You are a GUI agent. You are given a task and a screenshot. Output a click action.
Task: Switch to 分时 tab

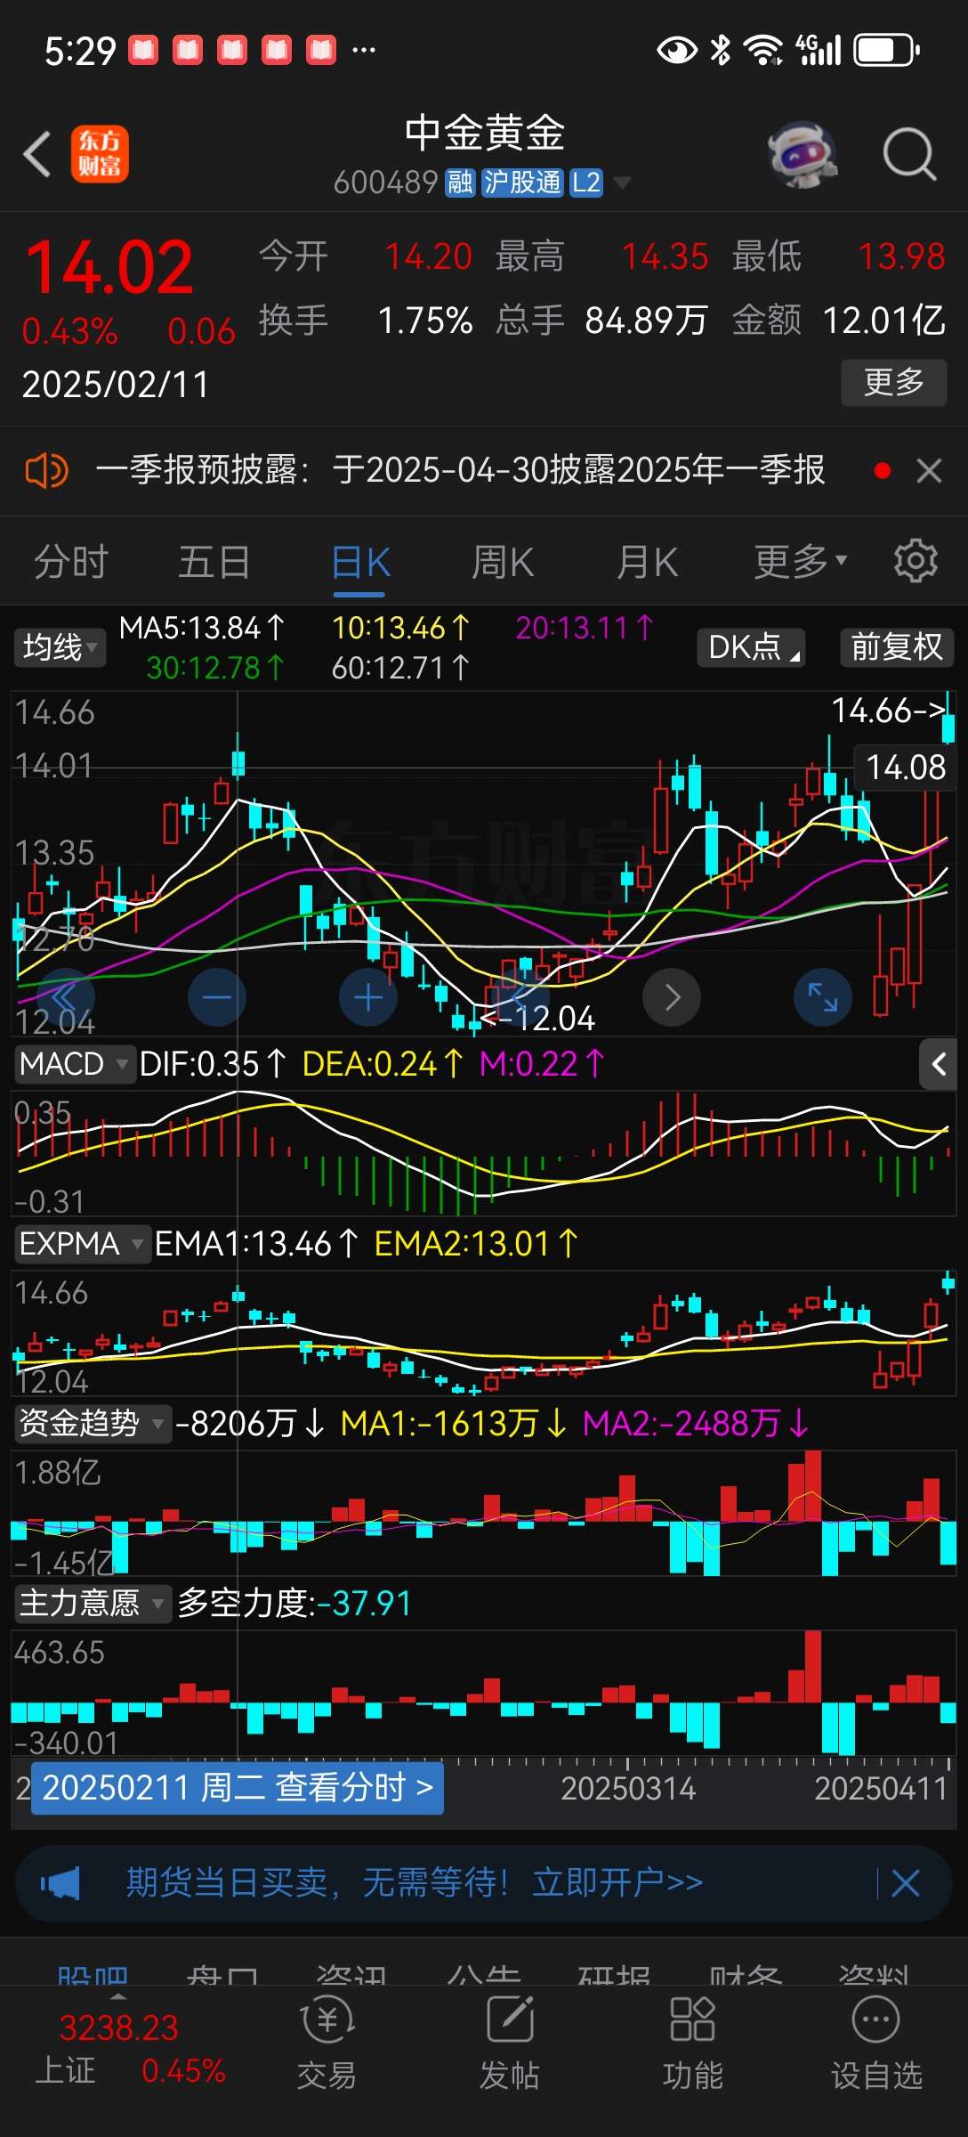pyautogui.click(x=71, y=562)
